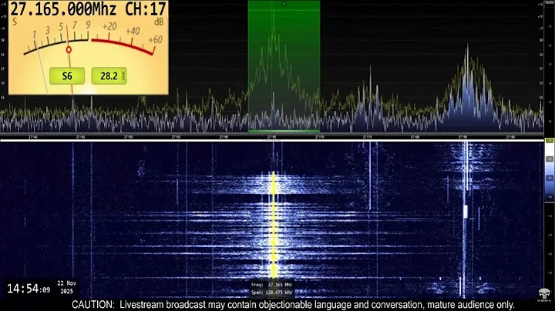Click the bright 27.185 trace in waterfall
The width and height of the screenshot is (555, 311).
(465, 219)
